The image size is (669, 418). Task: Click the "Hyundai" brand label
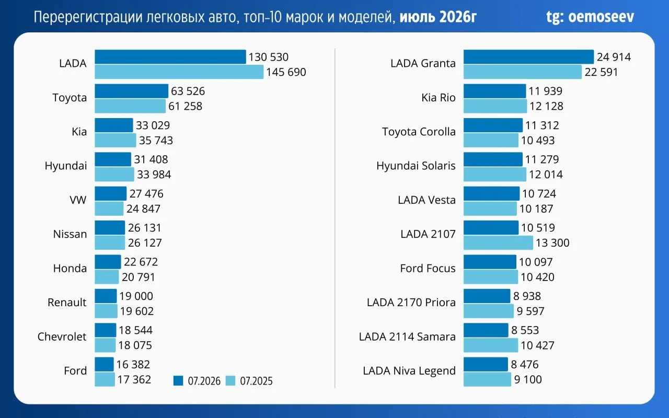(66, 166)
